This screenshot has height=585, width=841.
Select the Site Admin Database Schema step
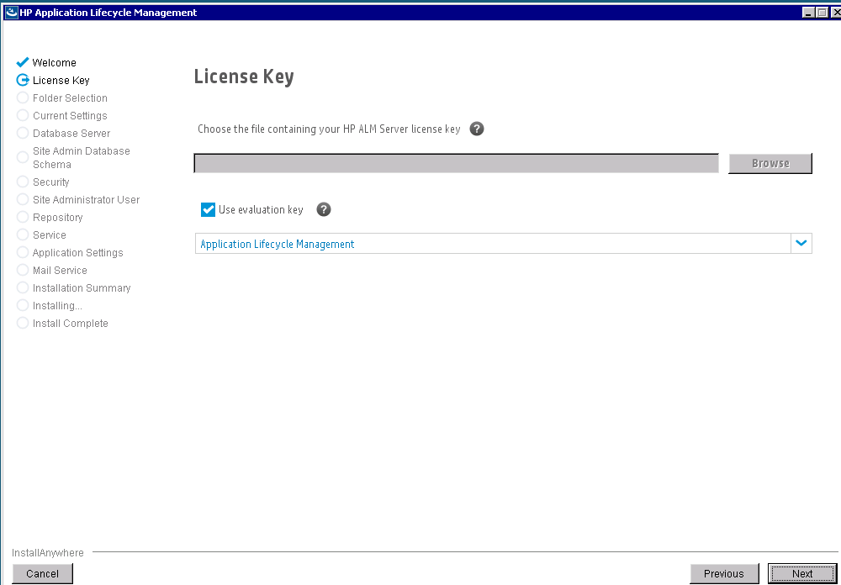pyautogui.click(x=81, y=158)
